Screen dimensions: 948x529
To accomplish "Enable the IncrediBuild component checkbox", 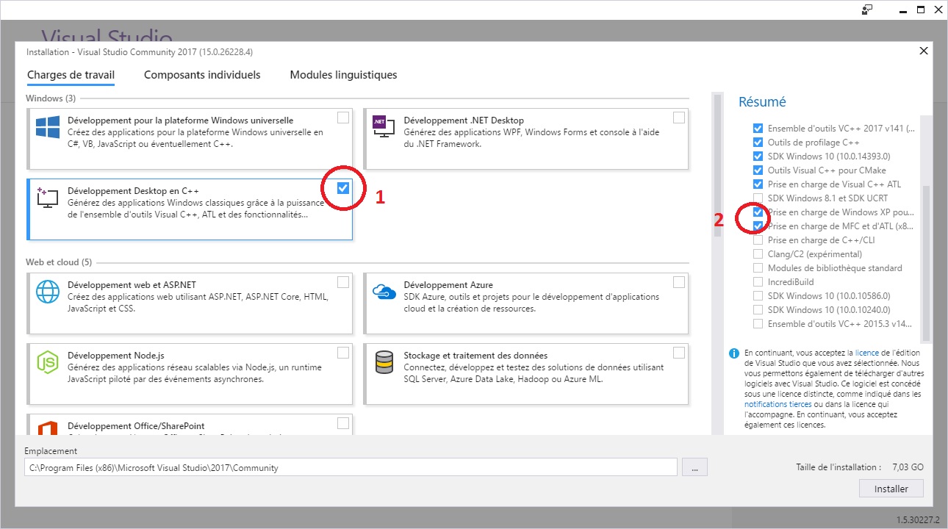I will (x=758, y=282).
